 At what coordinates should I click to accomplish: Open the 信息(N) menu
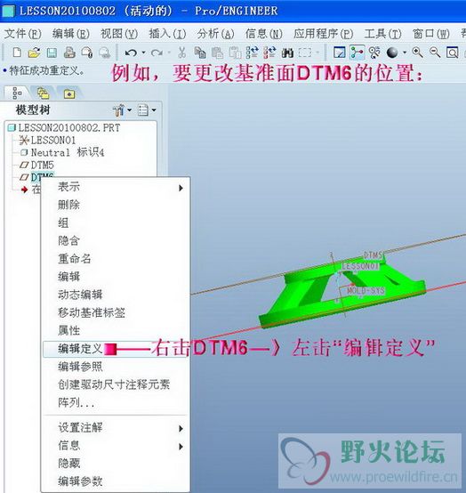point(264,34)
